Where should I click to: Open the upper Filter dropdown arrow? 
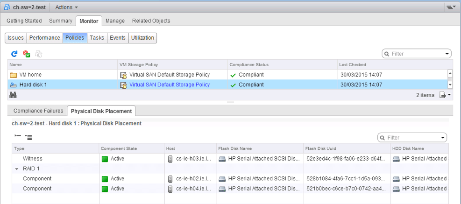point(447,54)
